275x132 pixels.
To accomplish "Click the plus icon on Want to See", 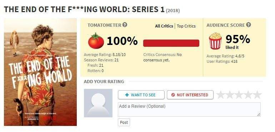I will (x=127, y=95).
